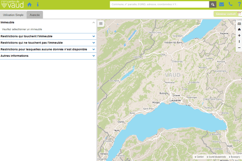
Task: Click the Immeuble section heading
Action: click(x=7, y=23)
